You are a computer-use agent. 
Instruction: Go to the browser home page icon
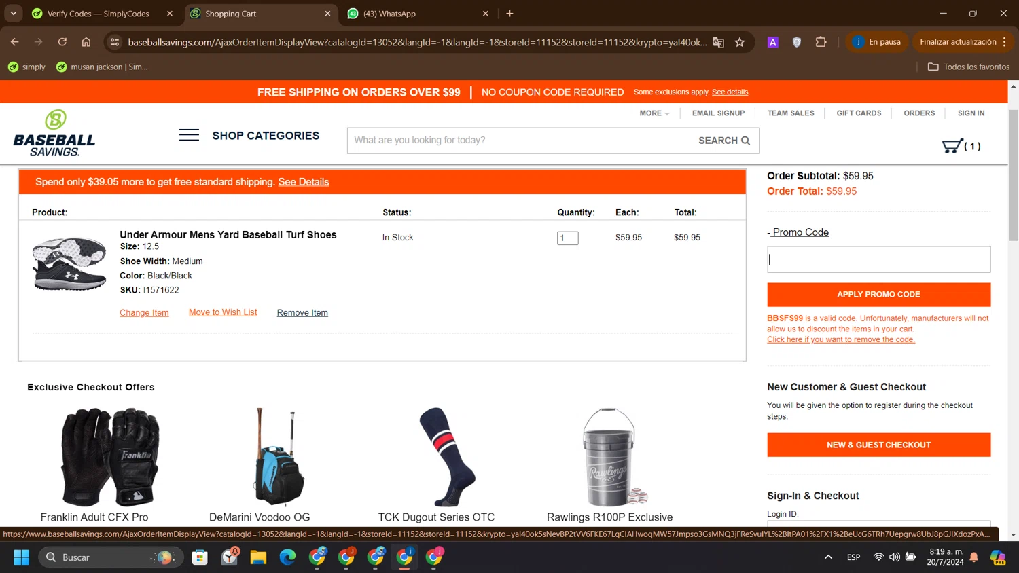86,42
